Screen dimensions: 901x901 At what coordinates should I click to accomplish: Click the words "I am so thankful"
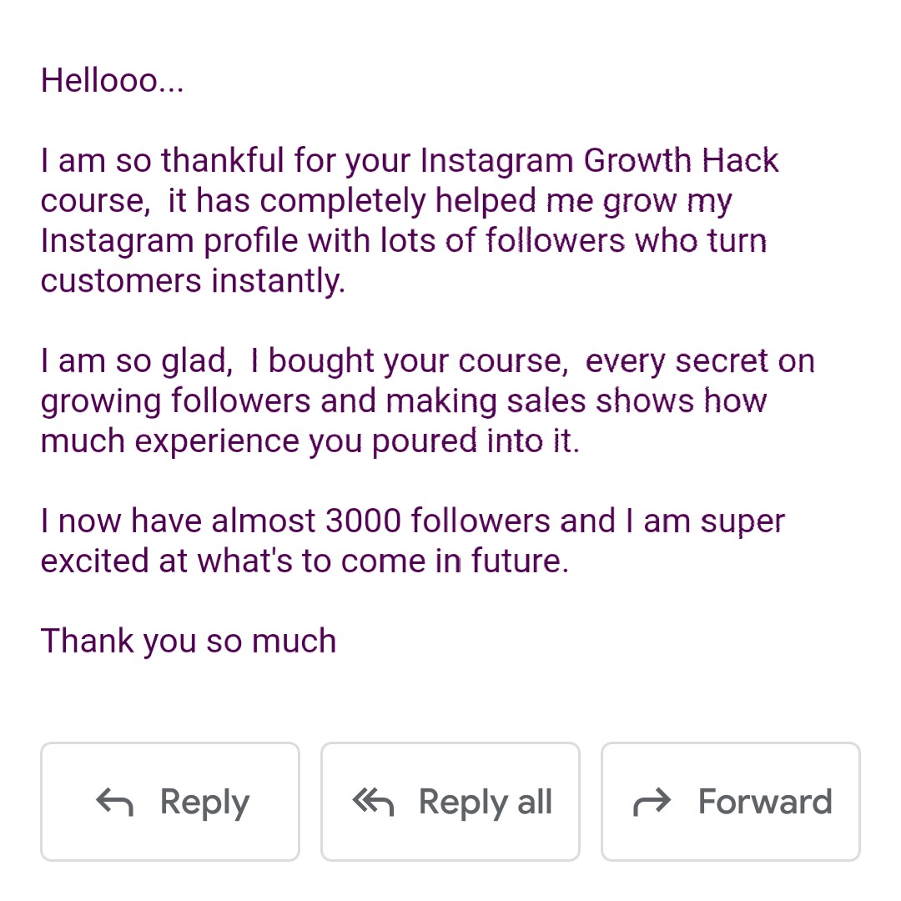click(x=162, y=159)
